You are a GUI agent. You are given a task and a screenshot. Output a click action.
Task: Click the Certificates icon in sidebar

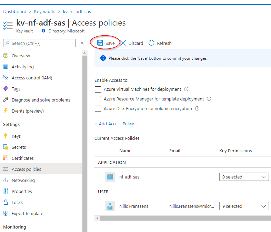tap(6, 158)
